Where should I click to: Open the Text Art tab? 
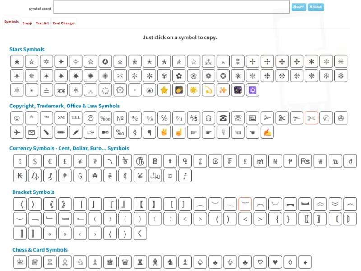[x=42, y=23]
